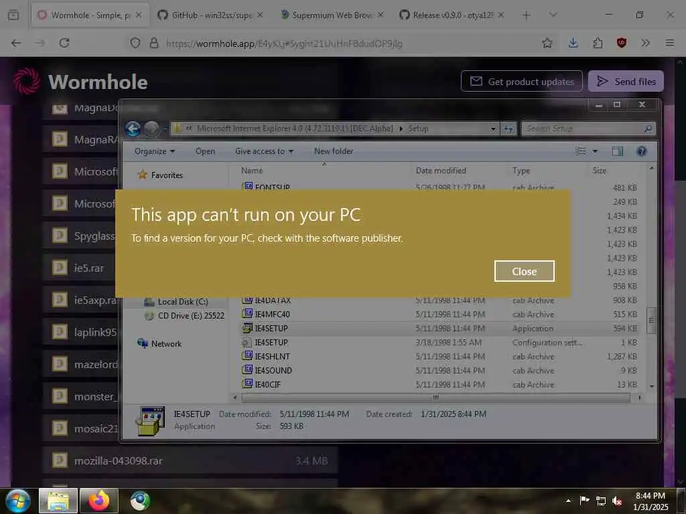Screen dimensions: 686x514
Task: Click Open in Explorer toolbar
Action: tap(205, 151)
